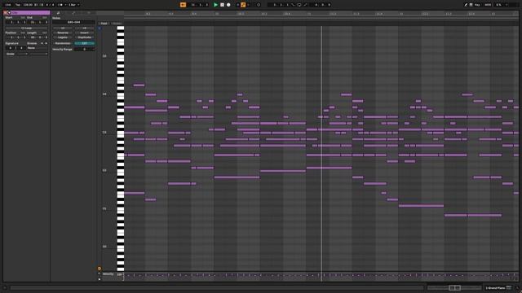Toggle the Scale highlight button next to Fold
This screenshot has width=522, height=293.
117,24
